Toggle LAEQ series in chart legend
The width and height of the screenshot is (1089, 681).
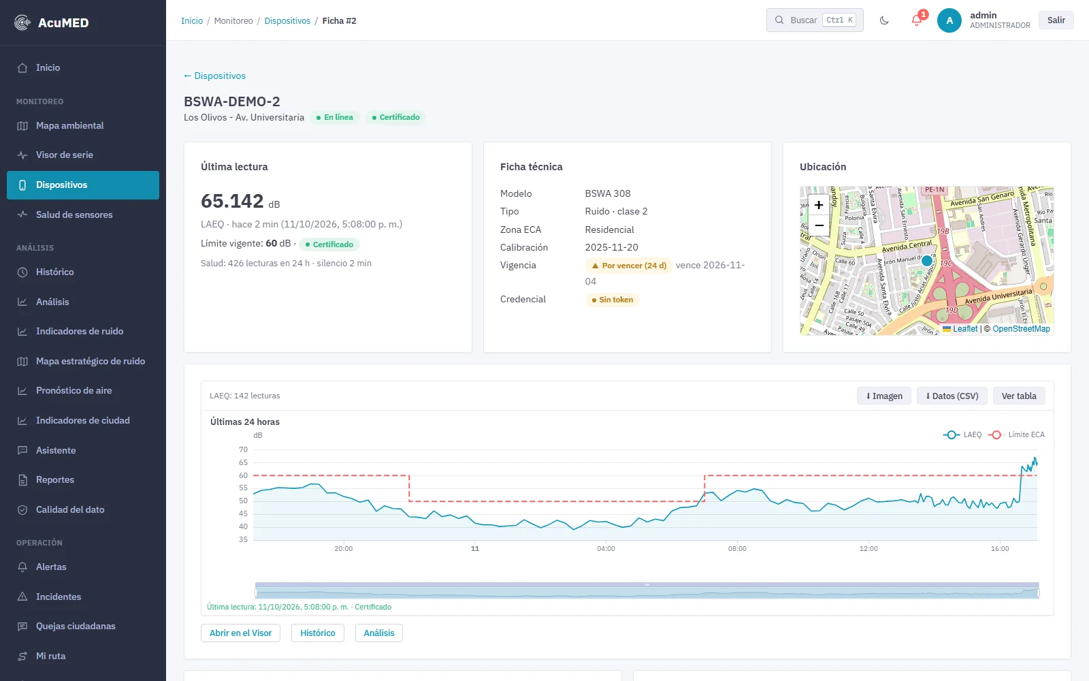pyautogui.click(x=962, y=434)
